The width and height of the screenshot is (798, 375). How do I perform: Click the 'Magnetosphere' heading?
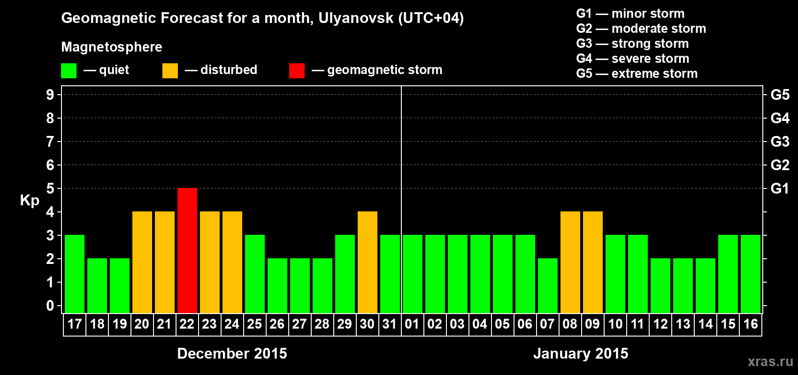click(112, 47)
